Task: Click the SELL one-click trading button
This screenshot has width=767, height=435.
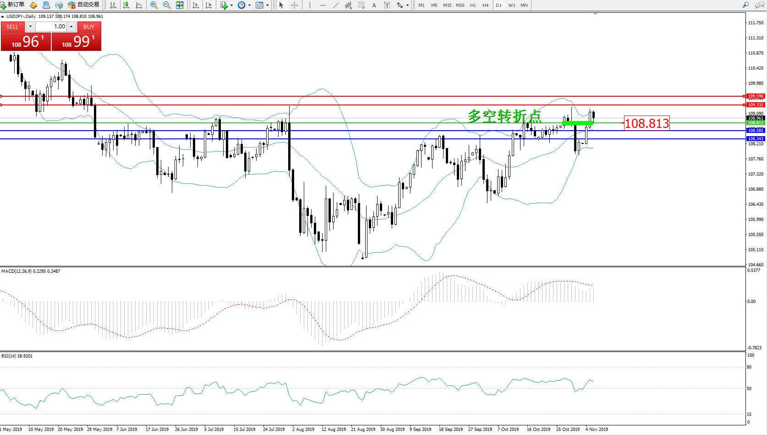Action: pyautogui.click(x=12, y=27)
